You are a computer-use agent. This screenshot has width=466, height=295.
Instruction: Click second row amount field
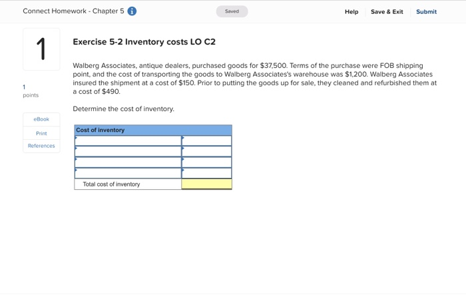(x=206, y=151)
